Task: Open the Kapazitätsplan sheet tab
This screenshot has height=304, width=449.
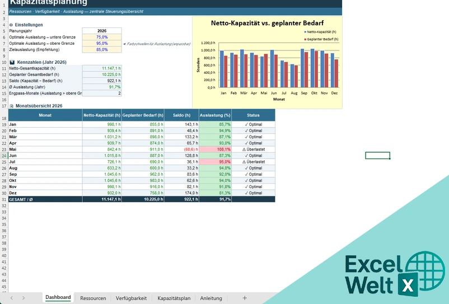Action: pos(174,298)
